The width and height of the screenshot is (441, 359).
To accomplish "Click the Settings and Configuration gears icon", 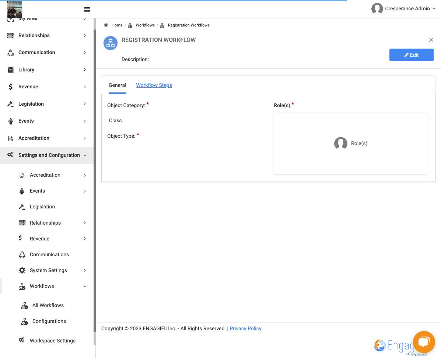I will tap(10, 155).
